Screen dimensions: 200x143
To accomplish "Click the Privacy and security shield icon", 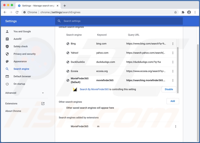I will pyautogui.click(x=7, y=54).
